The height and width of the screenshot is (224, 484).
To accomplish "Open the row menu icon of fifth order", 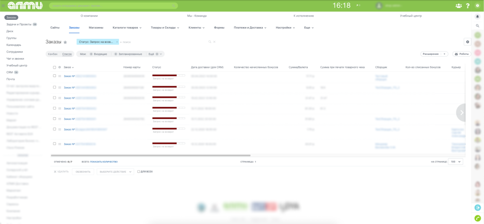I will point(60,119).
